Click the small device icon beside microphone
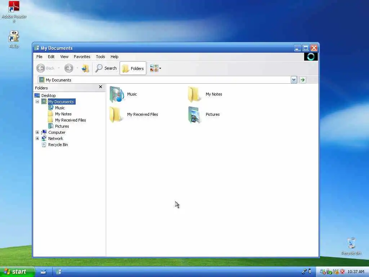Viewport: 369px width, 277px height. 310,271
